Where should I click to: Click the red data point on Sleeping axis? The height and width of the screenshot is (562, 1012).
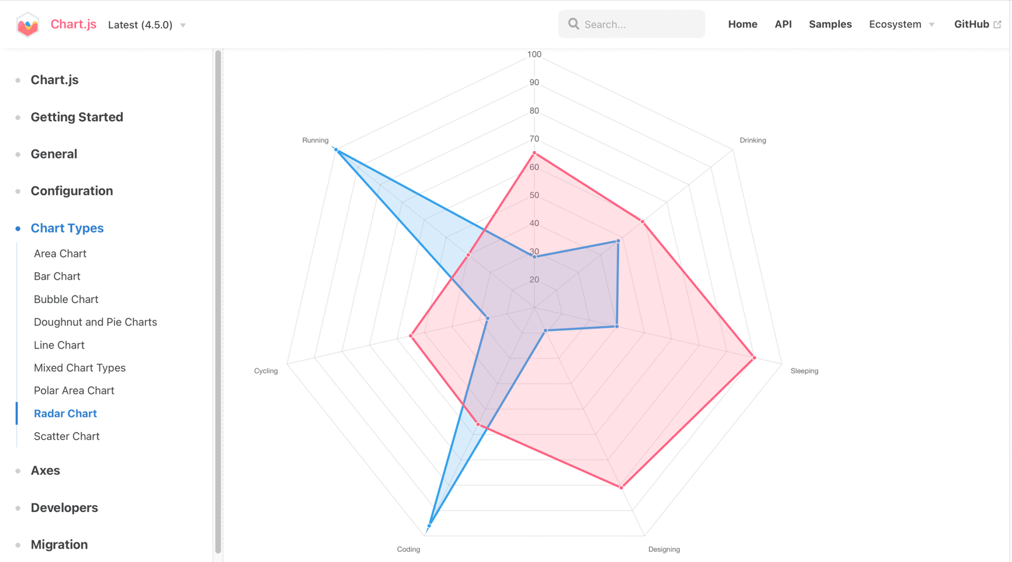[x=754, y=358]
